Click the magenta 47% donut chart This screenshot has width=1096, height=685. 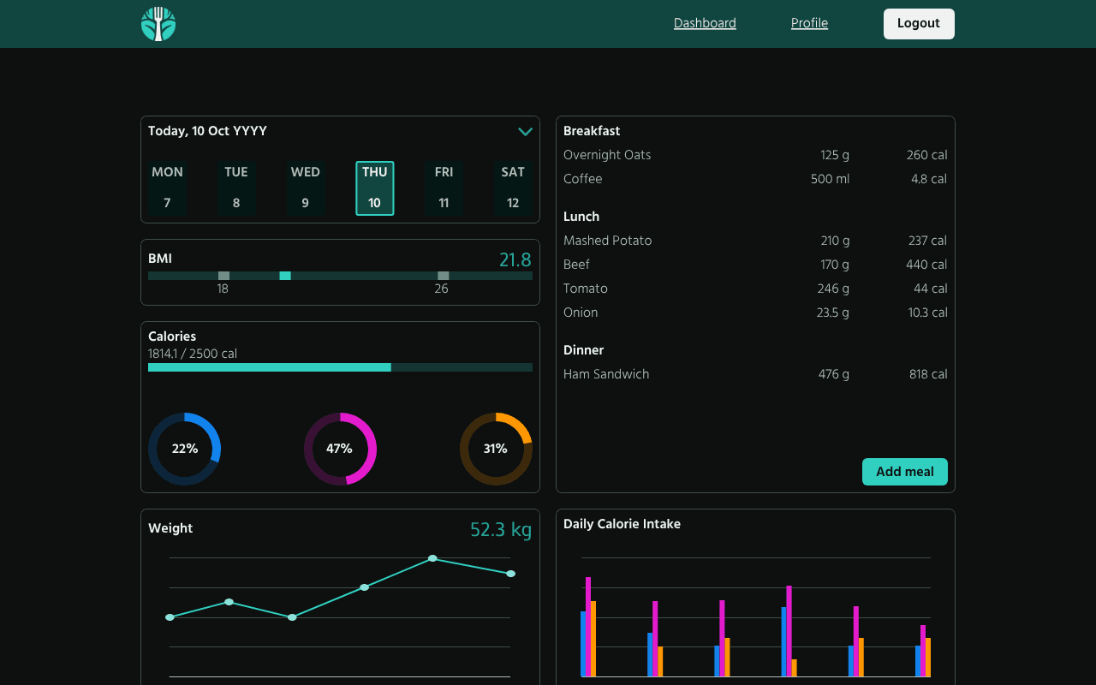[340, 449]
